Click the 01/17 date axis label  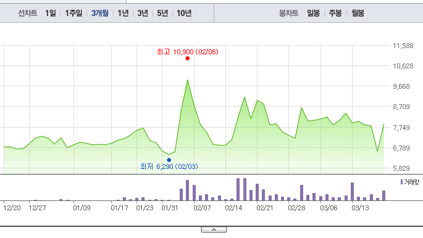point(120,208)
